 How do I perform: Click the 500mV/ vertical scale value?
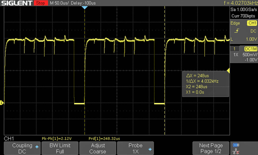pyautogui.click(x=250, y=55)
